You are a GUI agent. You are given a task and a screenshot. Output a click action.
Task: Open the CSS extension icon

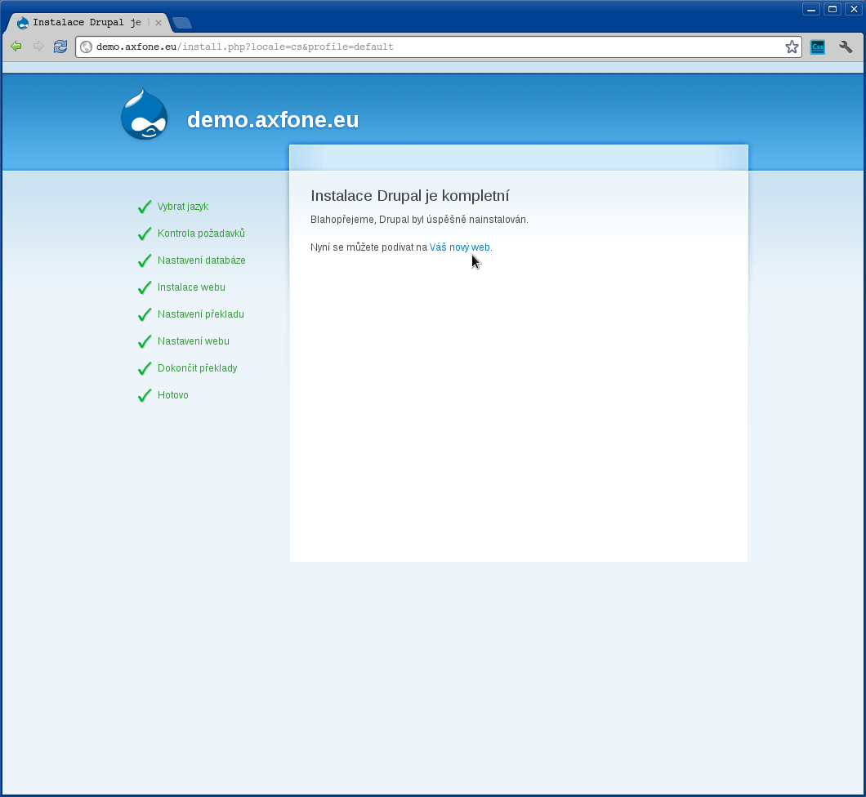pyautogui.click(x=817, y=47)
